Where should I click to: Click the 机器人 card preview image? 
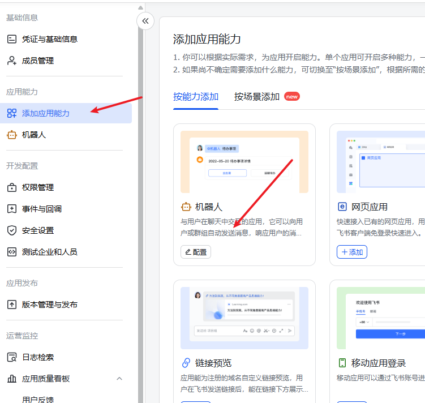pos(244,162)
